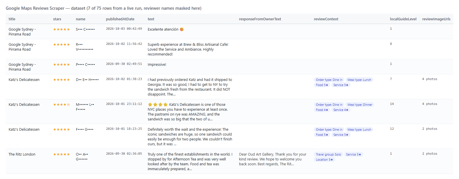Click local guide level '7'
459x179 pixels.
(x=391, y=79)
